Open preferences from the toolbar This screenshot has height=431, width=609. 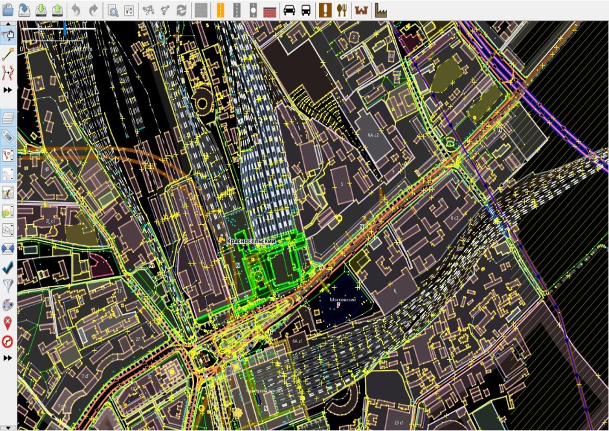[x=129, y=10]
